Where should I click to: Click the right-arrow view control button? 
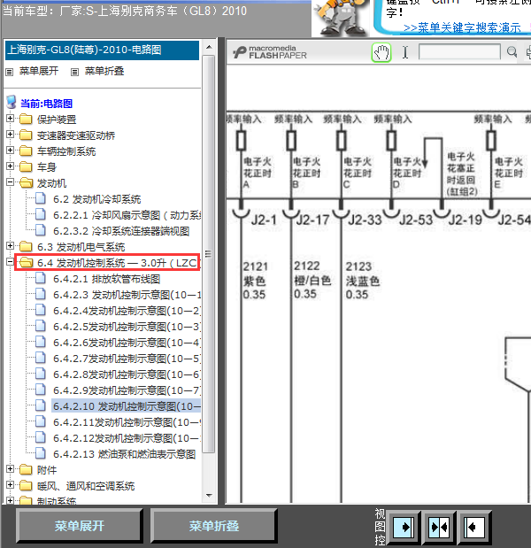[x=404, y=527]
